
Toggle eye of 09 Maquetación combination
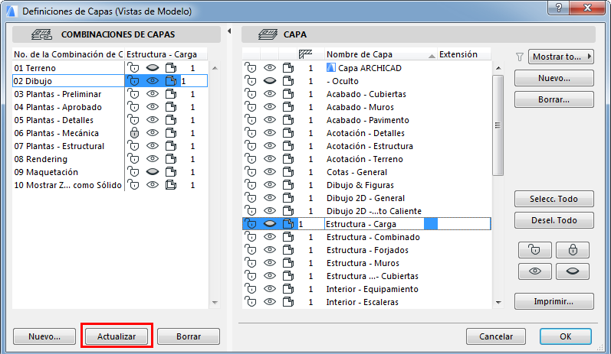click(x=152, y=172)
